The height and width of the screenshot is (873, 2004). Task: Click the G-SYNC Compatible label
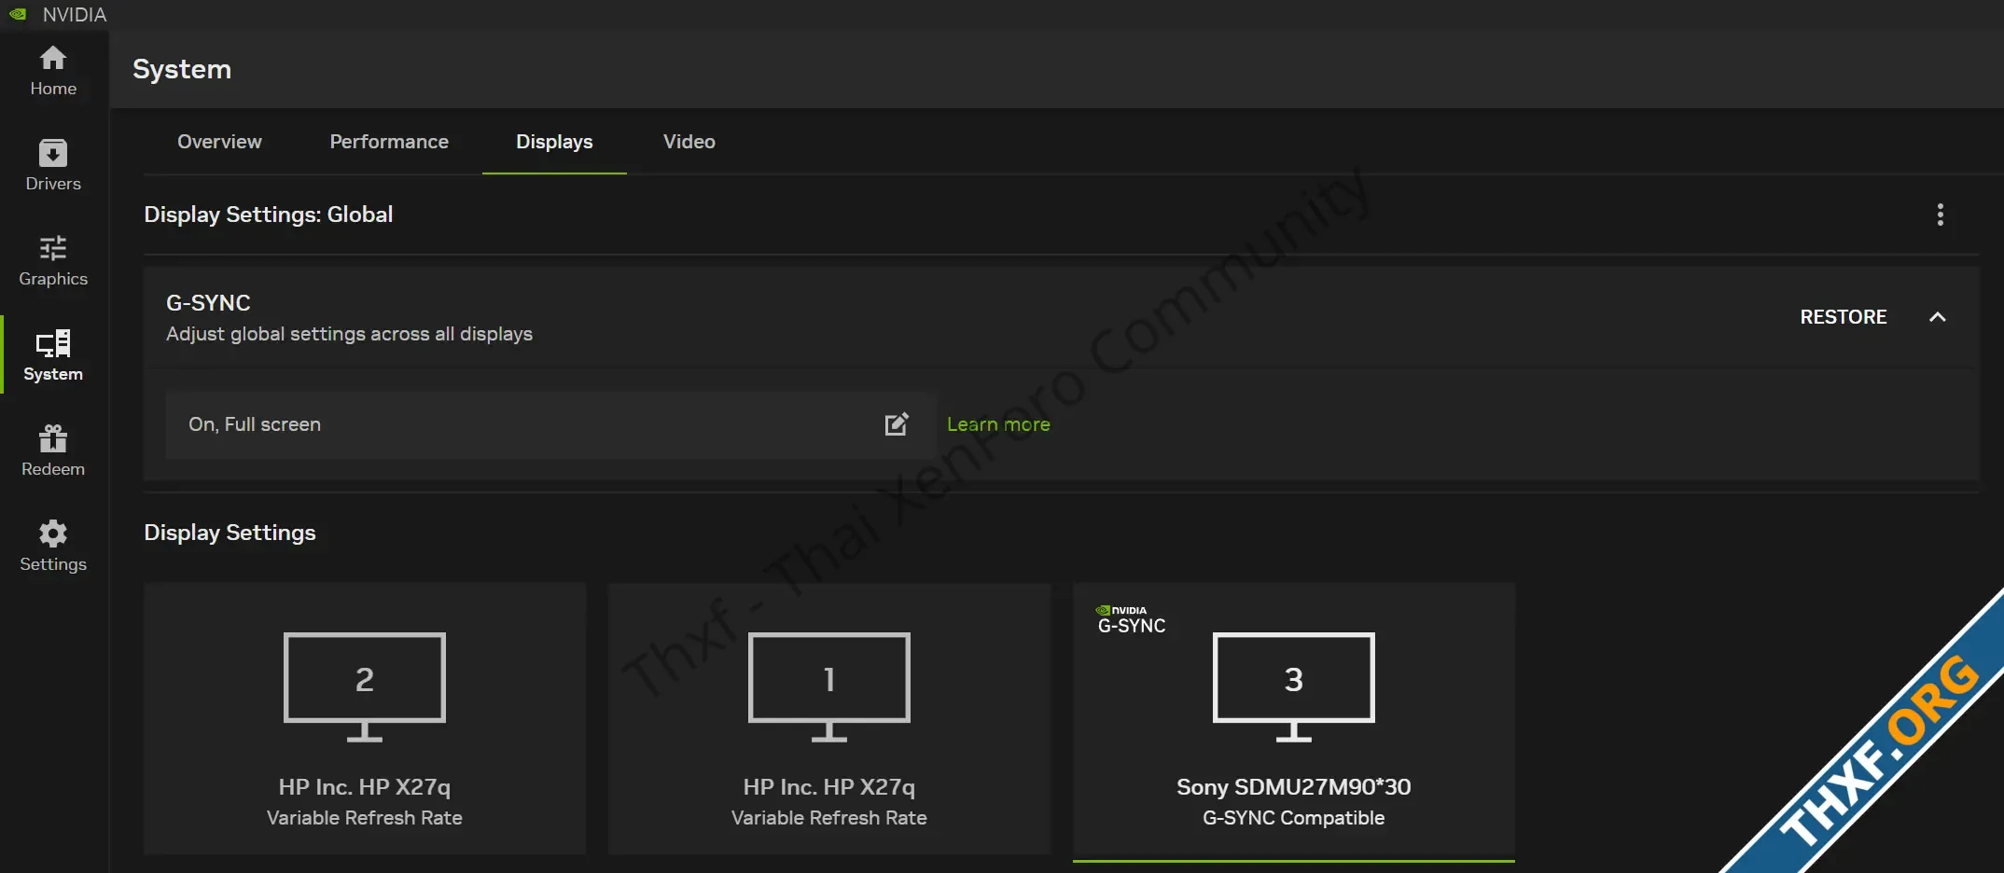tap(1294, 818)
